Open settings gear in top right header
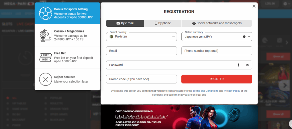 (x=285, y=3)
